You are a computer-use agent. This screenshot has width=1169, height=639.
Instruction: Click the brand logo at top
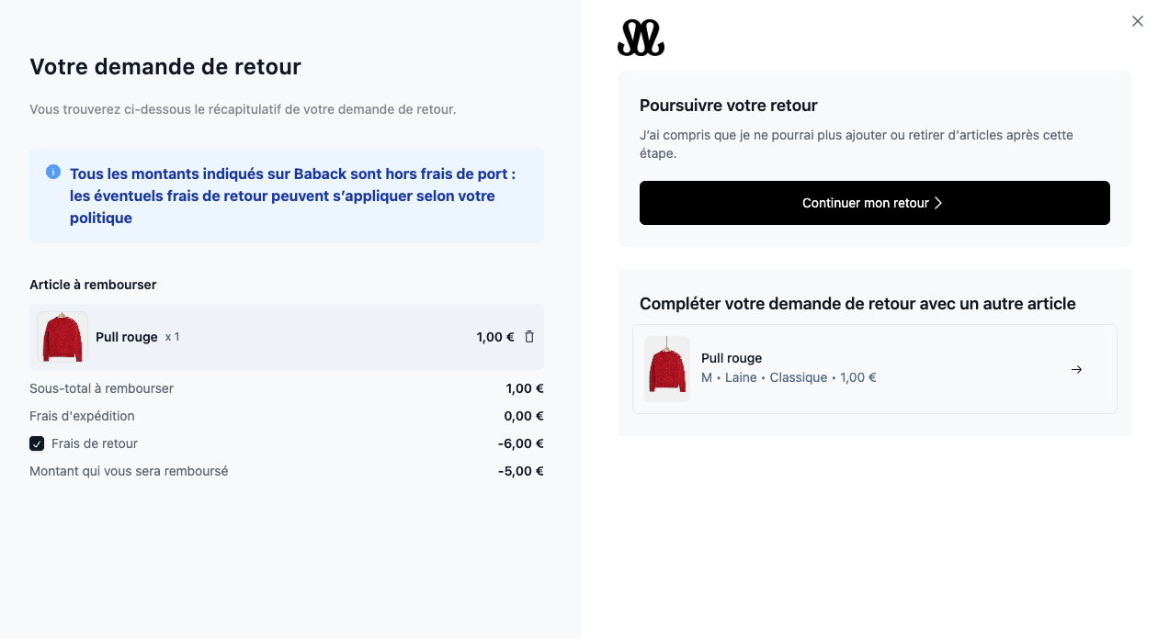click(641, 38)
